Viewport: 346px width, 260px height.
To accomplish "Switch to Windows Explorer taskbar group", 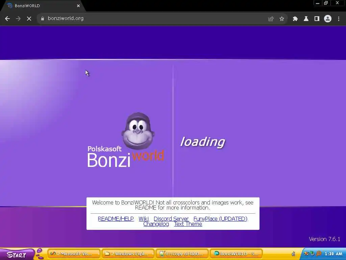I will 128,254.
